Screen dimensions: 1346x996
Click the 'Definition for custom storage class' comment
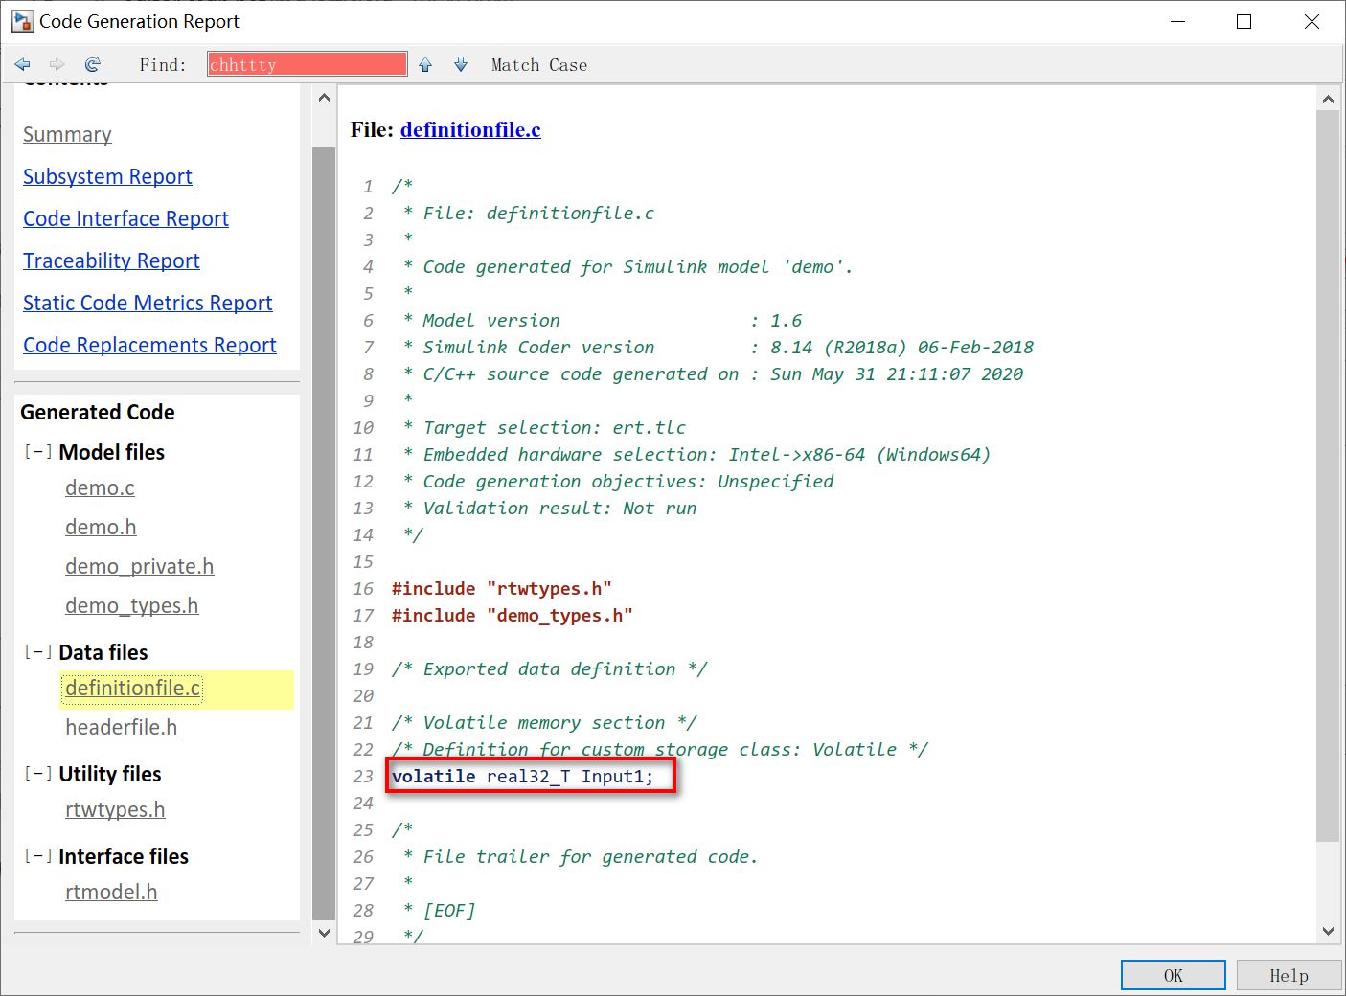click(x=660, y=749)
